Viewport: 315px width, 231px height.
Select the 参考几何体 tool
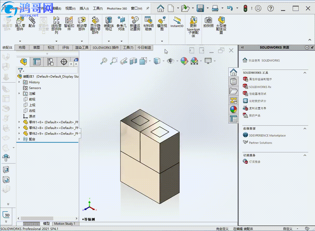[x=121, y=24]
